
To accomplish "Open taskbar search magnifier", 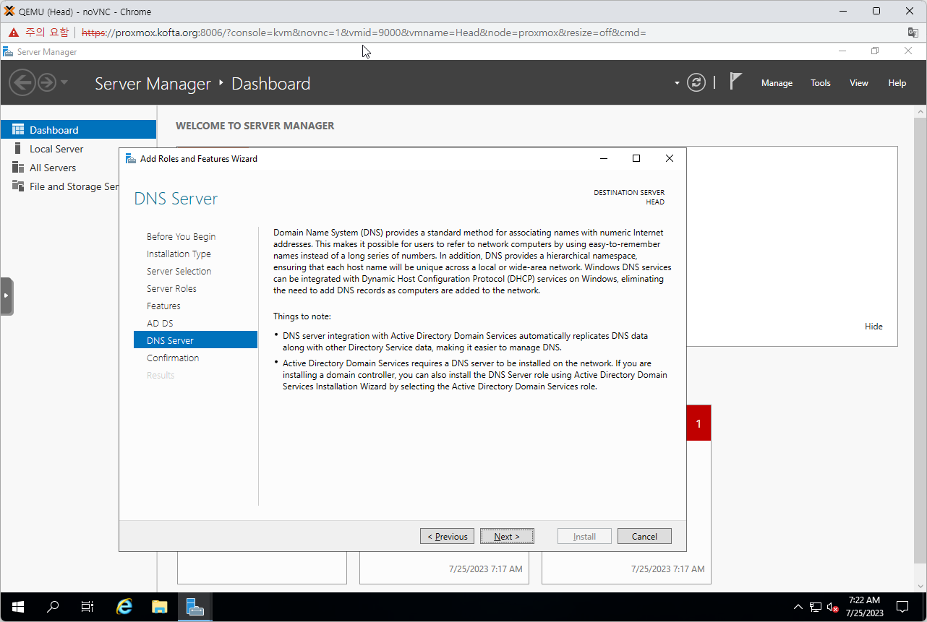I will point(53,607).
